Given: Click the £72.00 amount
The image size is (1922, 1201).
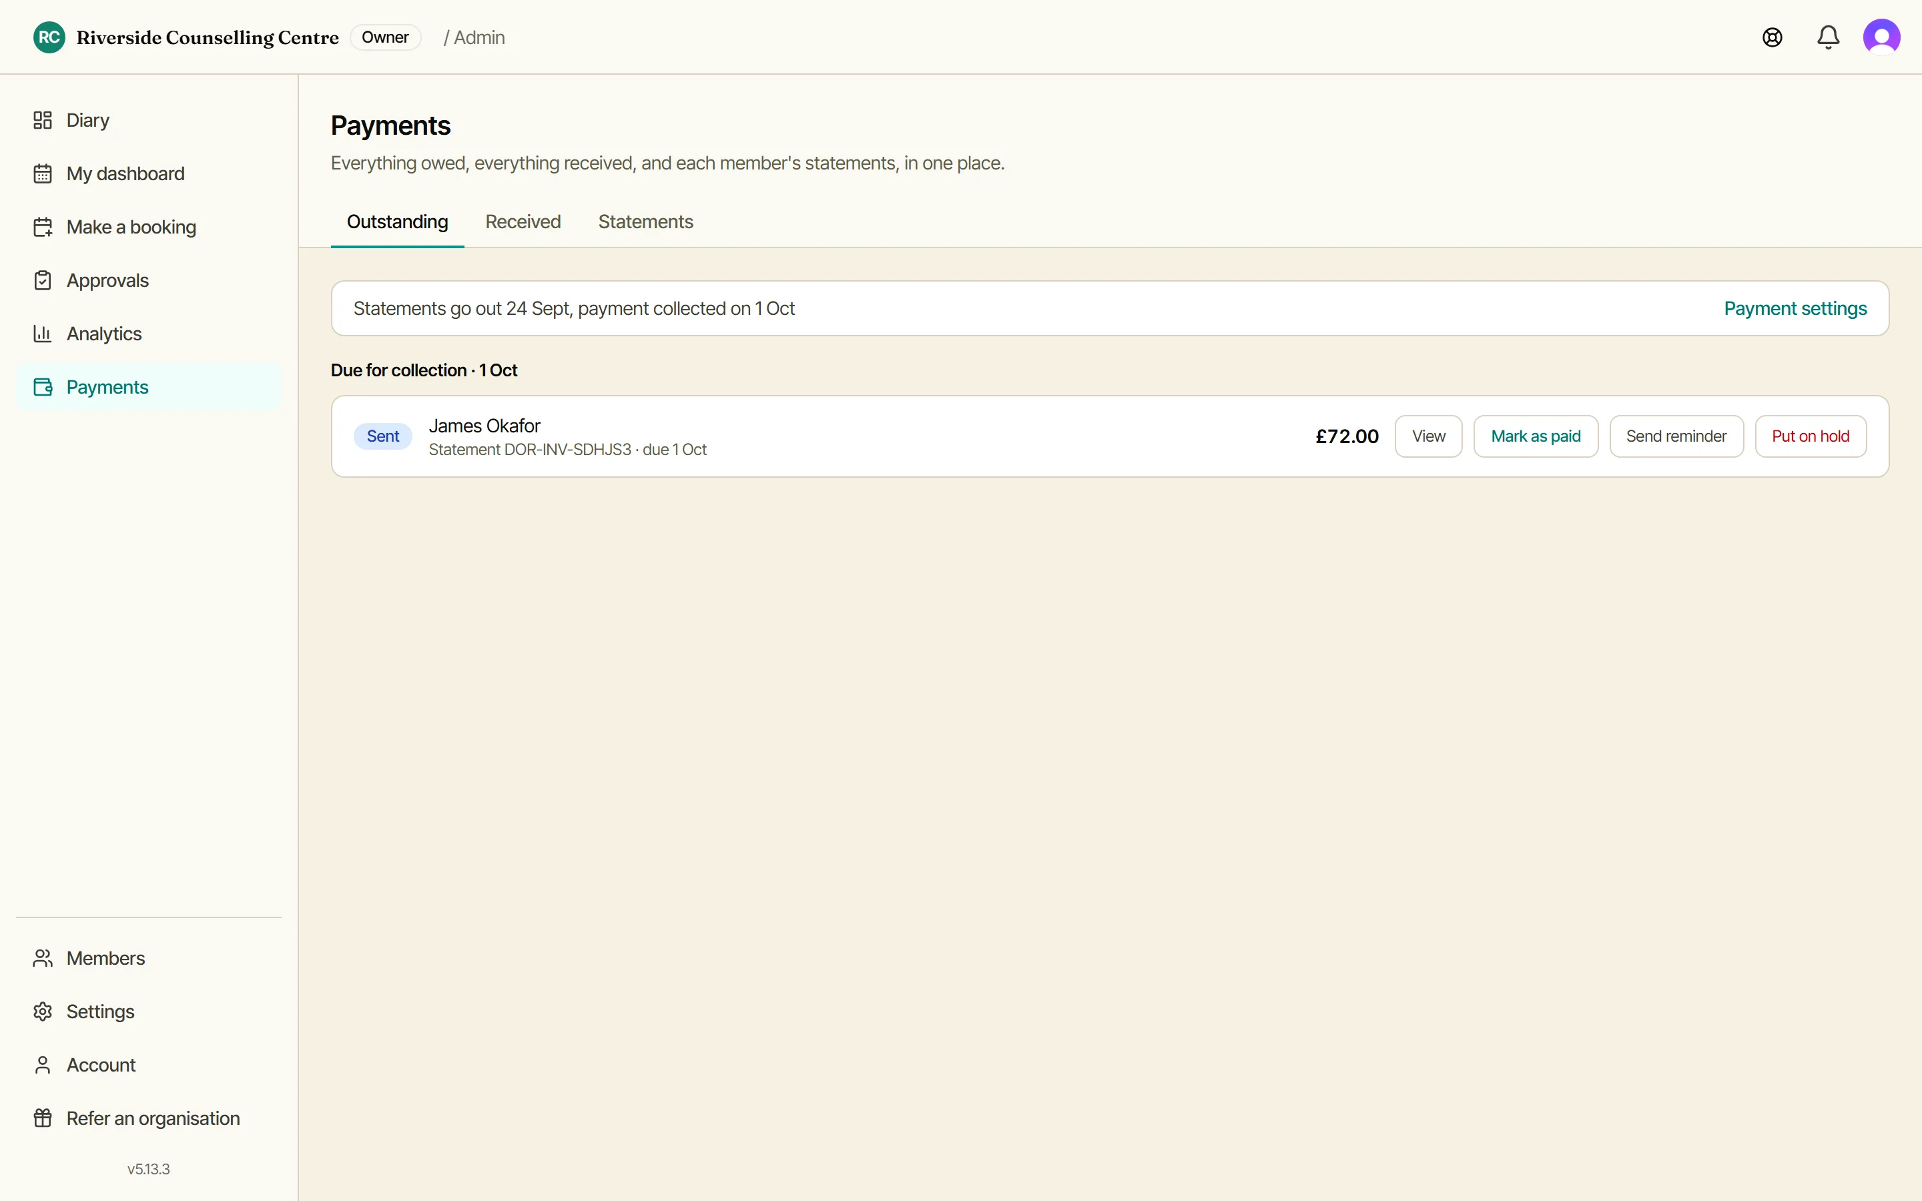Looking at the screenshot, I should pos(1347,436).
